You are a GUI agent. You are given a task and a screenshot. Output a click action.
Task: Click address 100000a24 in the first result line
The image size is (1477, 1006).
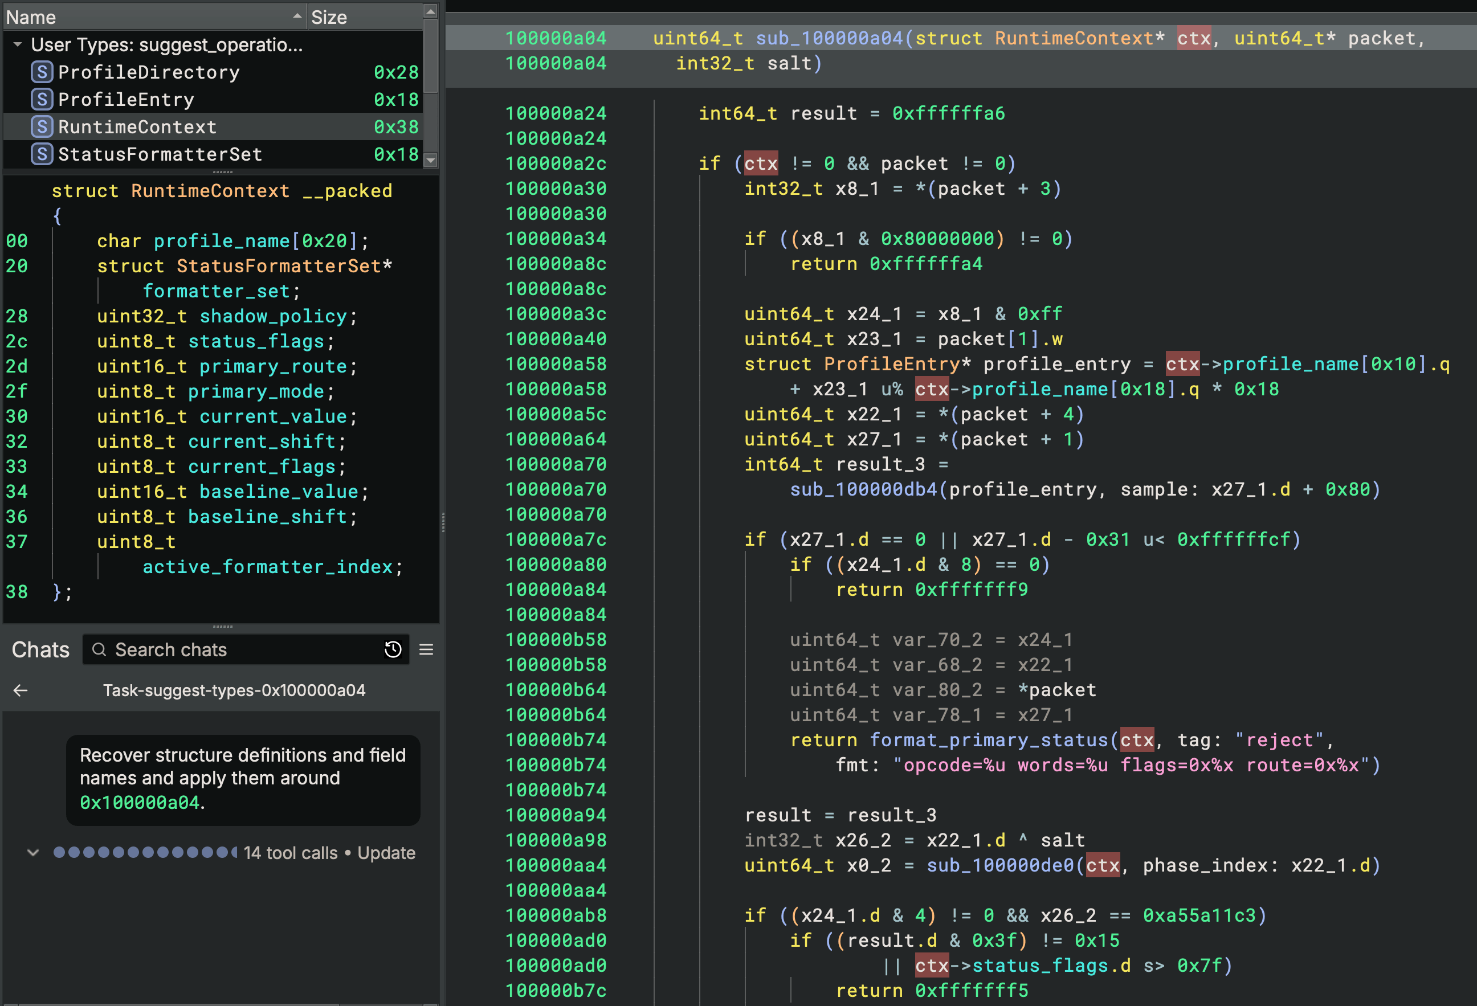tap(556, 113)
